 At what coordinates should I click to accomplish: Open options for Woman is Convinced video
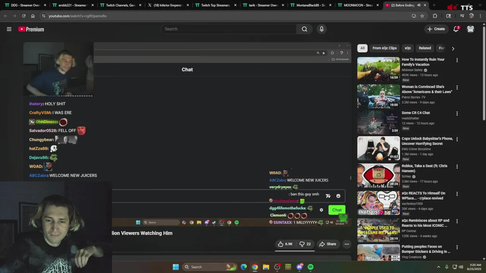(457, 88)
